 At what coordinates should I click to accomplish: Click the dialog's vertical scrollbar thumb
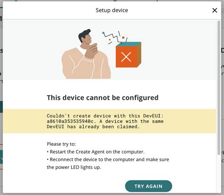(219, 88)
